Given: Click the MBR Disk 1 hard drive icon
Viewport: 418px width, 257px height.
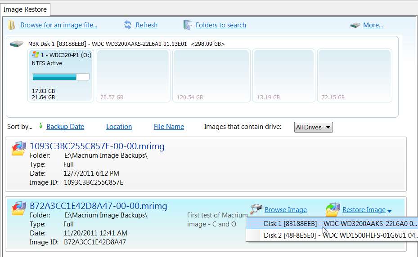Looking at the screenshot, I should coord(17,44).
